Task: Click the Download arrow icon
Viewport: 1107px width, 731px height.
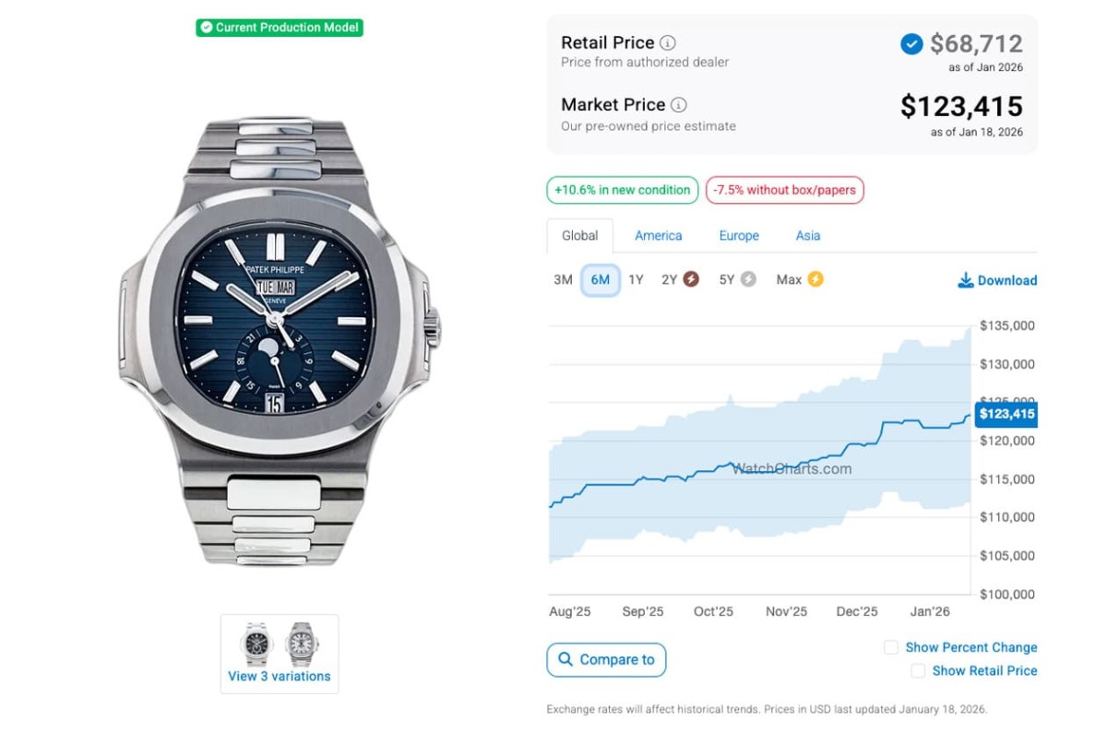Action: coord(966,280)
